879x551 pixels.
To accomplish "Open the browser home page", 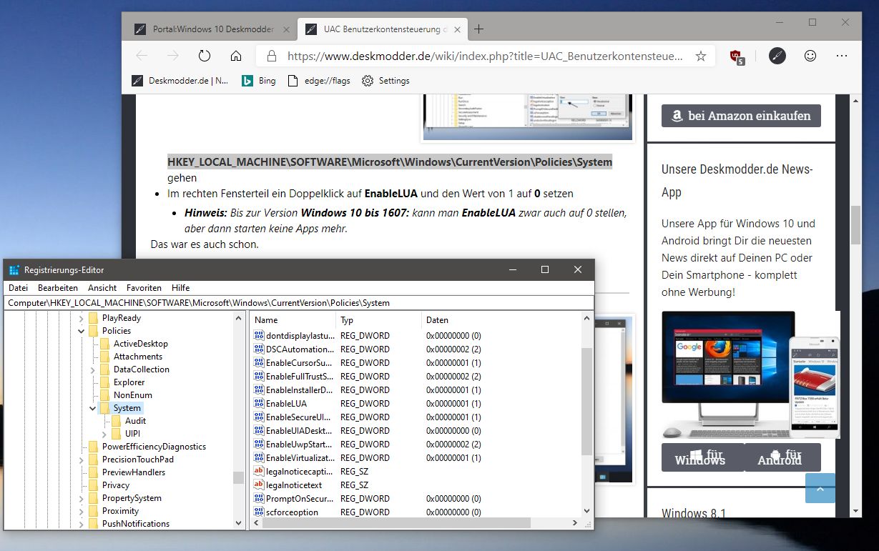I will click(x=236, y=56).
